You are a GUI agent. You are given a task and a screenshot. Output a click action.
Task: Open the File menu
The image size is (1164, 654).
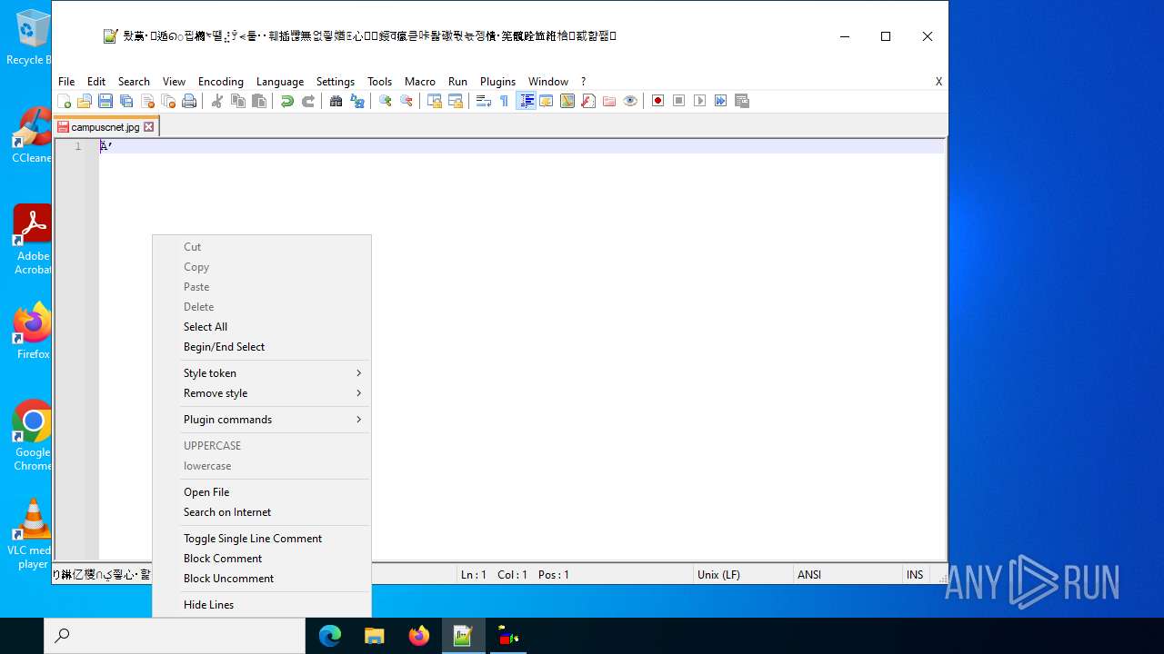[x=66, y=81]
